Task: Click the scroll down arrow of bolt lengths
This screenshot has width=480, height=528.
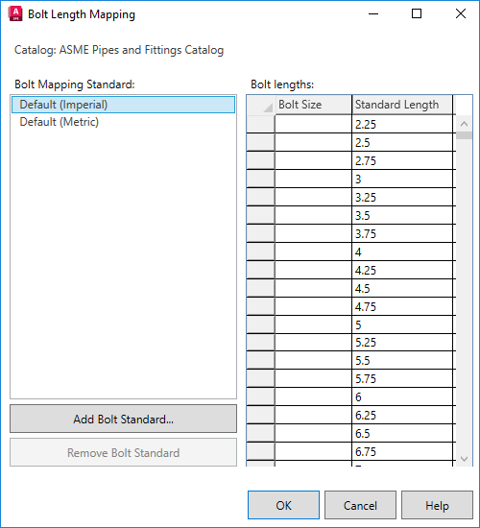Action: click(x=465, y=459)
